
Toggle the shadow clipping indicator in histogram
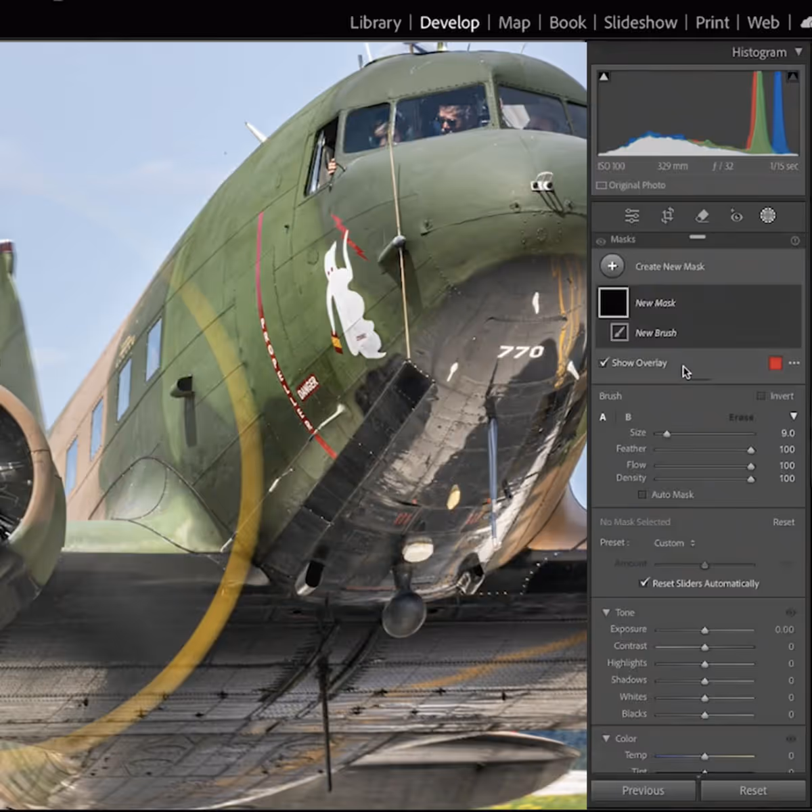click(x=604, y=77)
